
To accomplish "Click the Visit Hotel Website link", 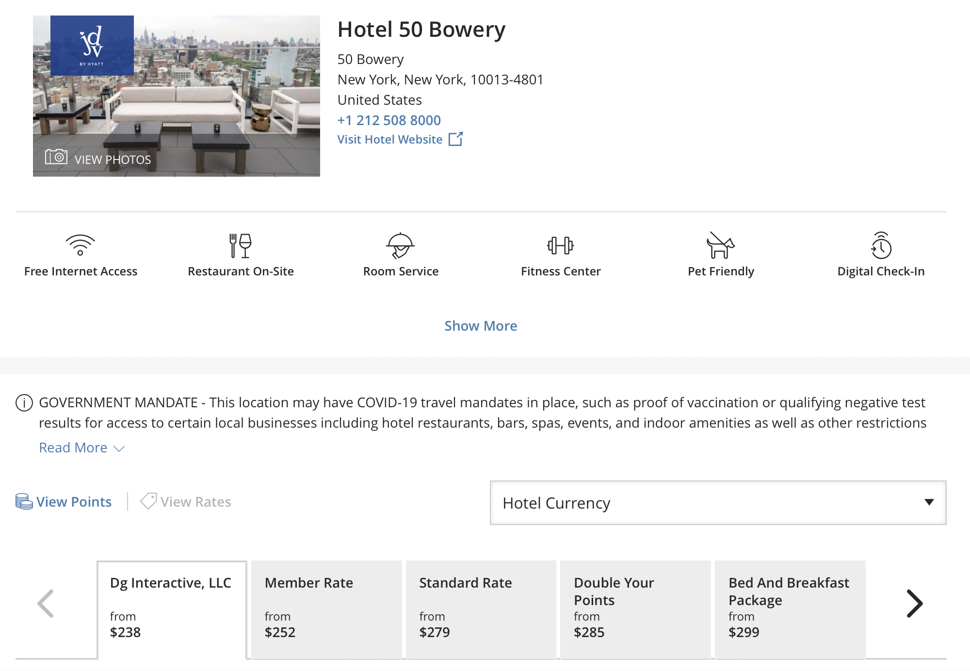I will point(390,140).
